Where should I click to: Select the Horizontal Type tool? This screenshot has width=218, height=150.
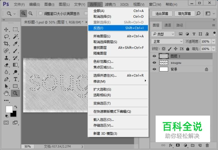pyautogui.click(x=15, y=79)
